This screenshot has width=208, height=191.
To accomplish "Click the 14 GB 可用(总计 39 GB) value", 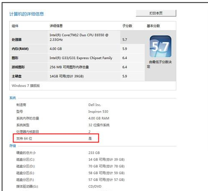I will tap(106, 159).
